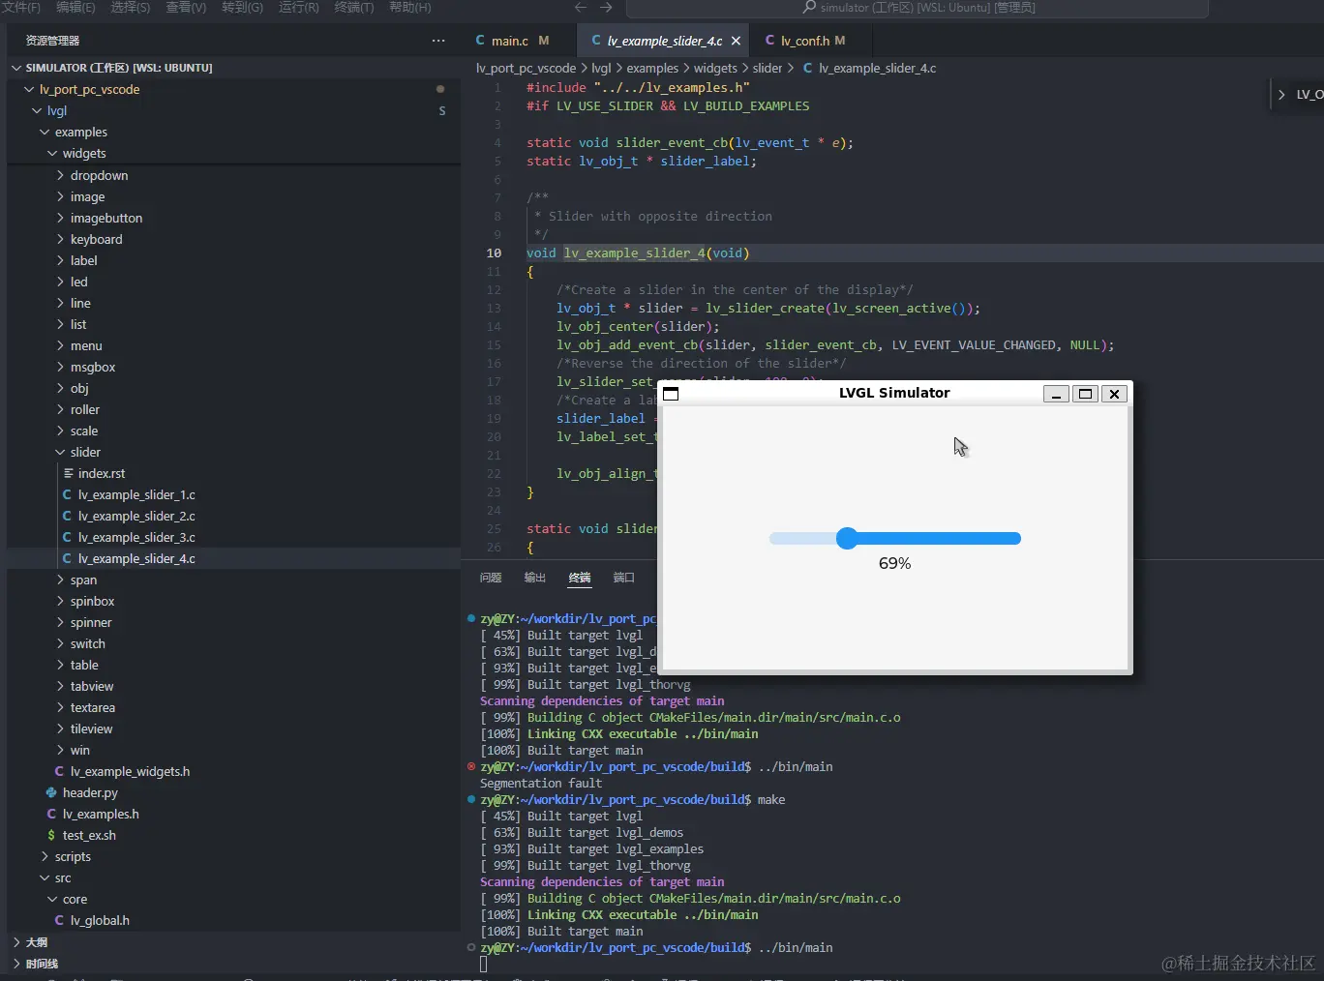Open lv_example_slider_2.c in the explorer

(x=136, y=516)
